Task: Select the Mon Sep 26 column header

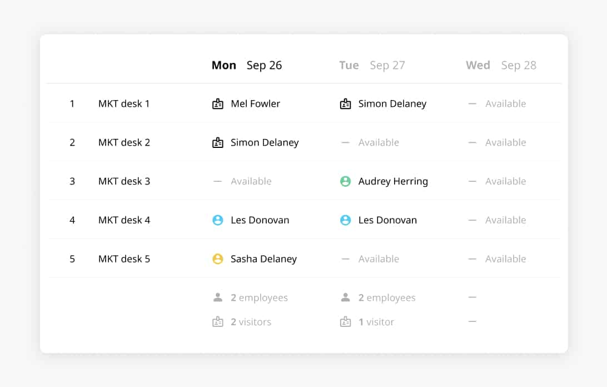Action: tap(247, 65)
